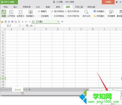Open the 审阅 ribbon tab
Image resolution: width=122 pixels, height=105 pixels.
pyautogui.click(x=58, y=7)
